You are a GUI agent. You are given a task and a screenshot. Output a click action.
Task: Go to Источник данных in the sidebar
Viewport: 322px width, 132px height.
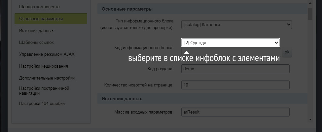click(x=36, y=31)
